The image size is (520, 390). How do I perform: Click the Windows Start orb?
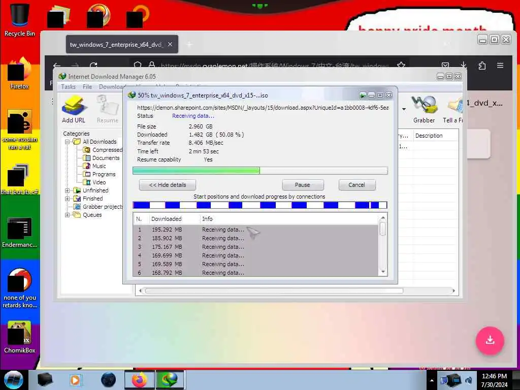click(14, 380)
